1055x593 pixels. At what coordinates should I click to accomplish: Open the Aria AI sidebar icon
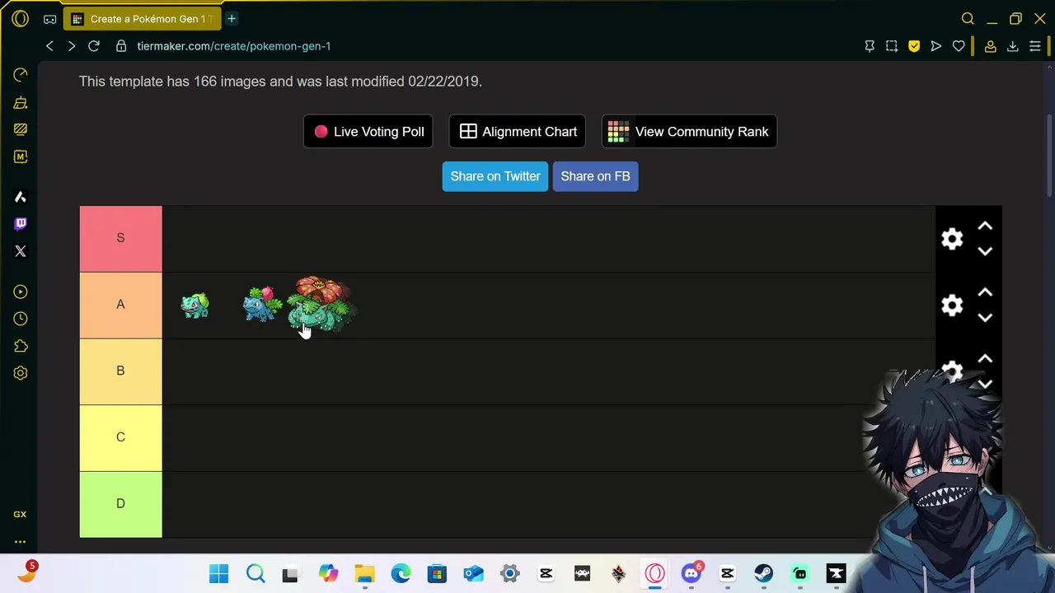tap(21, 197)
